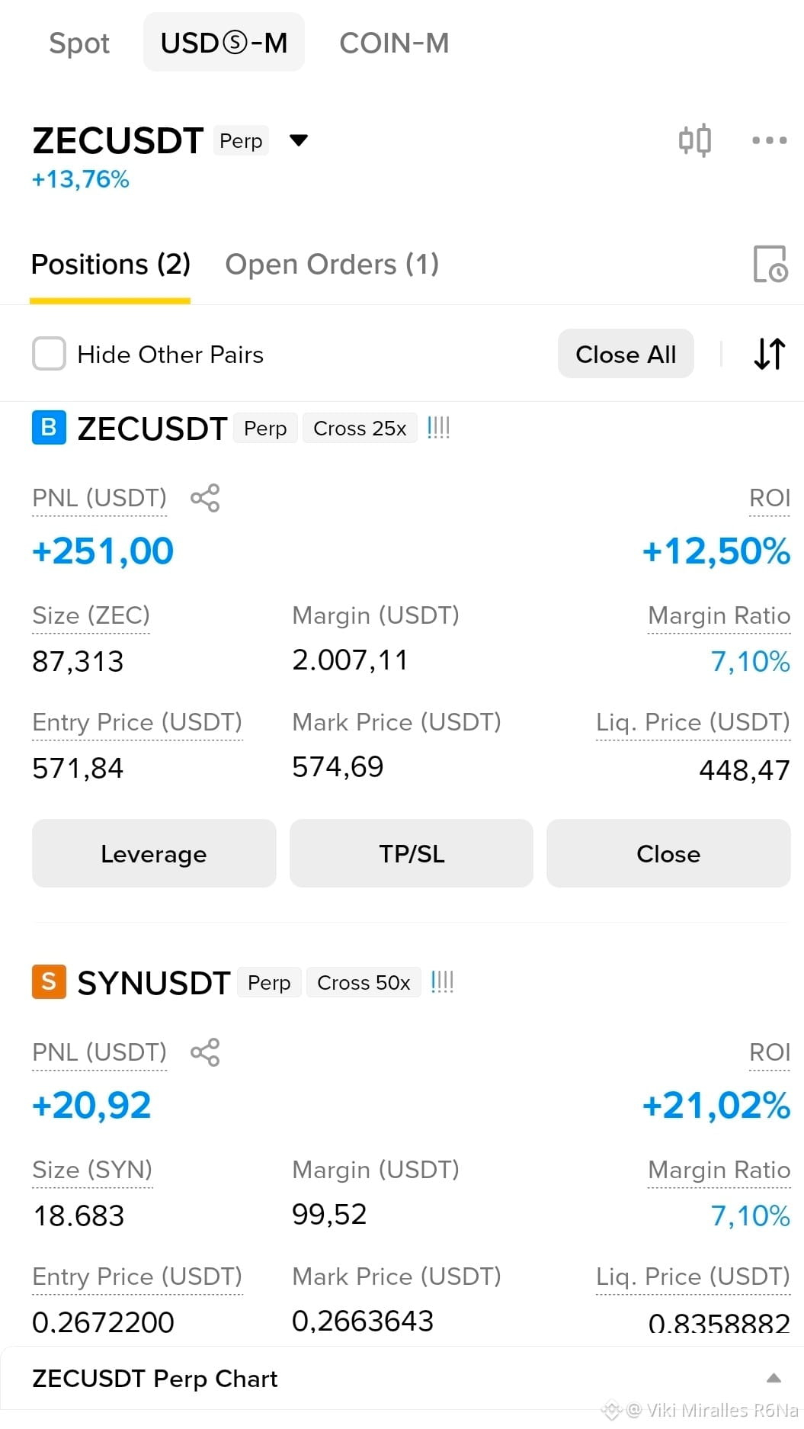The image size is (804, 1429).
Task: Tap the ZECUSDT risk level bars indicator
Action: pos(438,428)
